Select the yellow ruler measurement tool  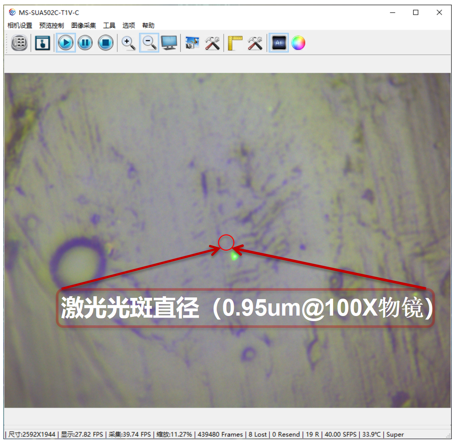[235, 43]
